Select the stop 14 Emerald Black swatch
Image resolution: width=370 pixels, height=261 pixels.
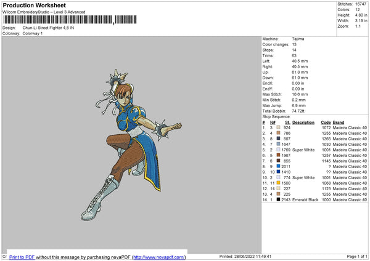(x=279, y=199)
